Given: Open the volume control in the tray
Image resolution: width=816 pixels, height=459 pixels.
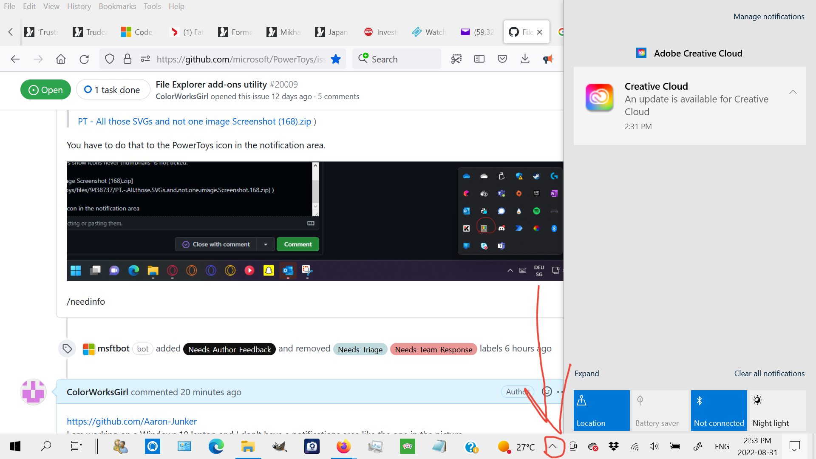Looking at the screenshot, I should [654, 446].
